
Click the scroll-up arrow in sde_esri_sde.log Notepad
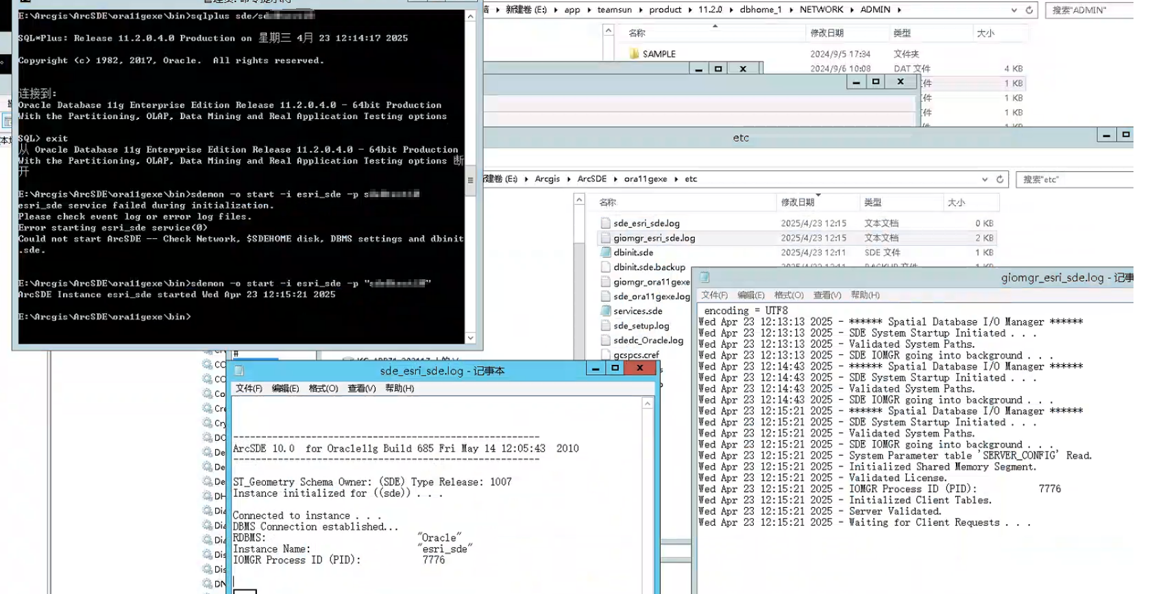(x=647, y=404)
